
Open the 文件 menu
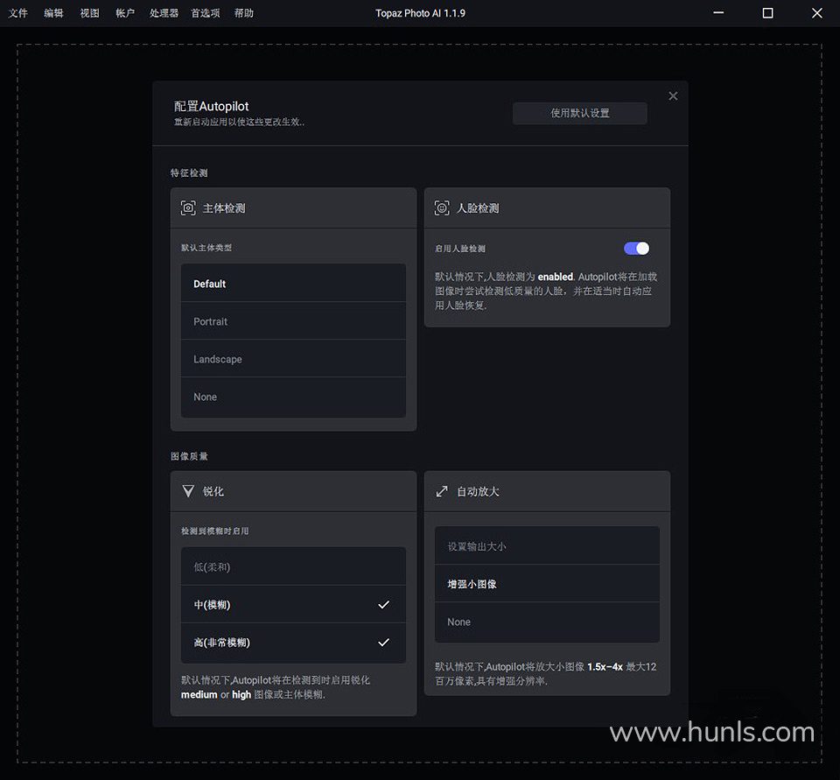[17, 13]
